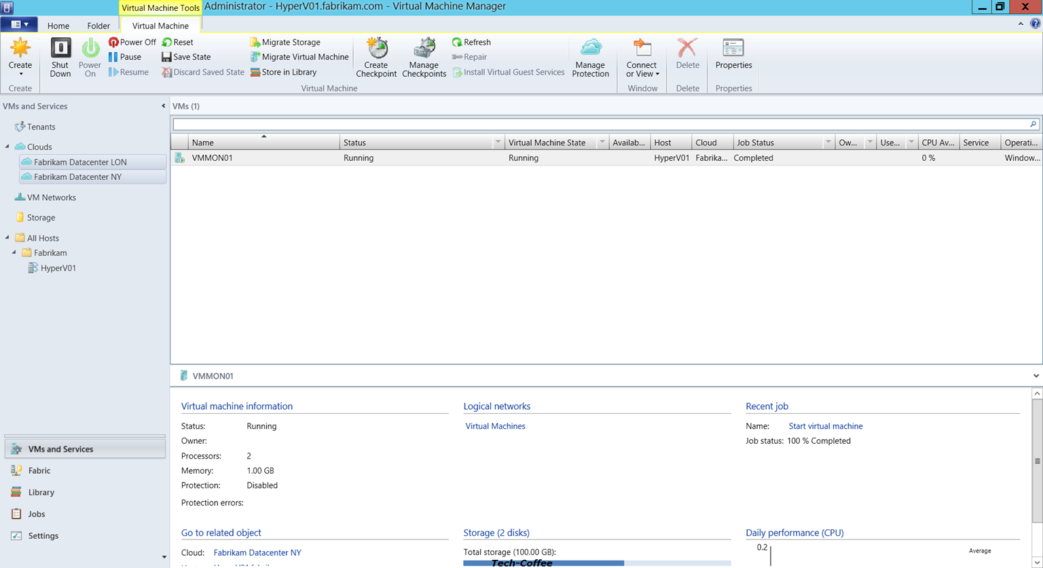Choose Migrate Storage
This screenshot has width=1043, height=568.
click(x=285, y=42)
